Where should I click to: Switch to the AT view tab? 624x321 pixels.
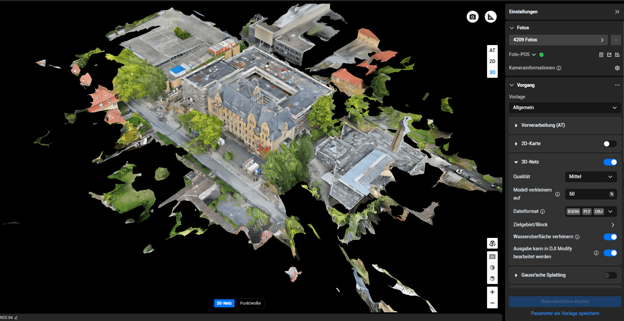click(492, 50)
